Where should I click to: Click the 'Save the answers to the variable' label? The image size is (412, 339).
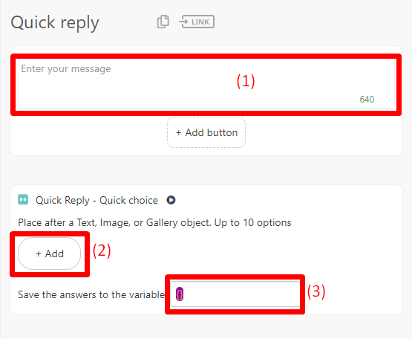[x=91, y=294]
